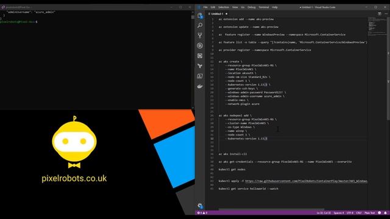Click the 'az aks create \' line
Image resolution: width=390 pixels, height=219 pixels.
tap(230, 61)
